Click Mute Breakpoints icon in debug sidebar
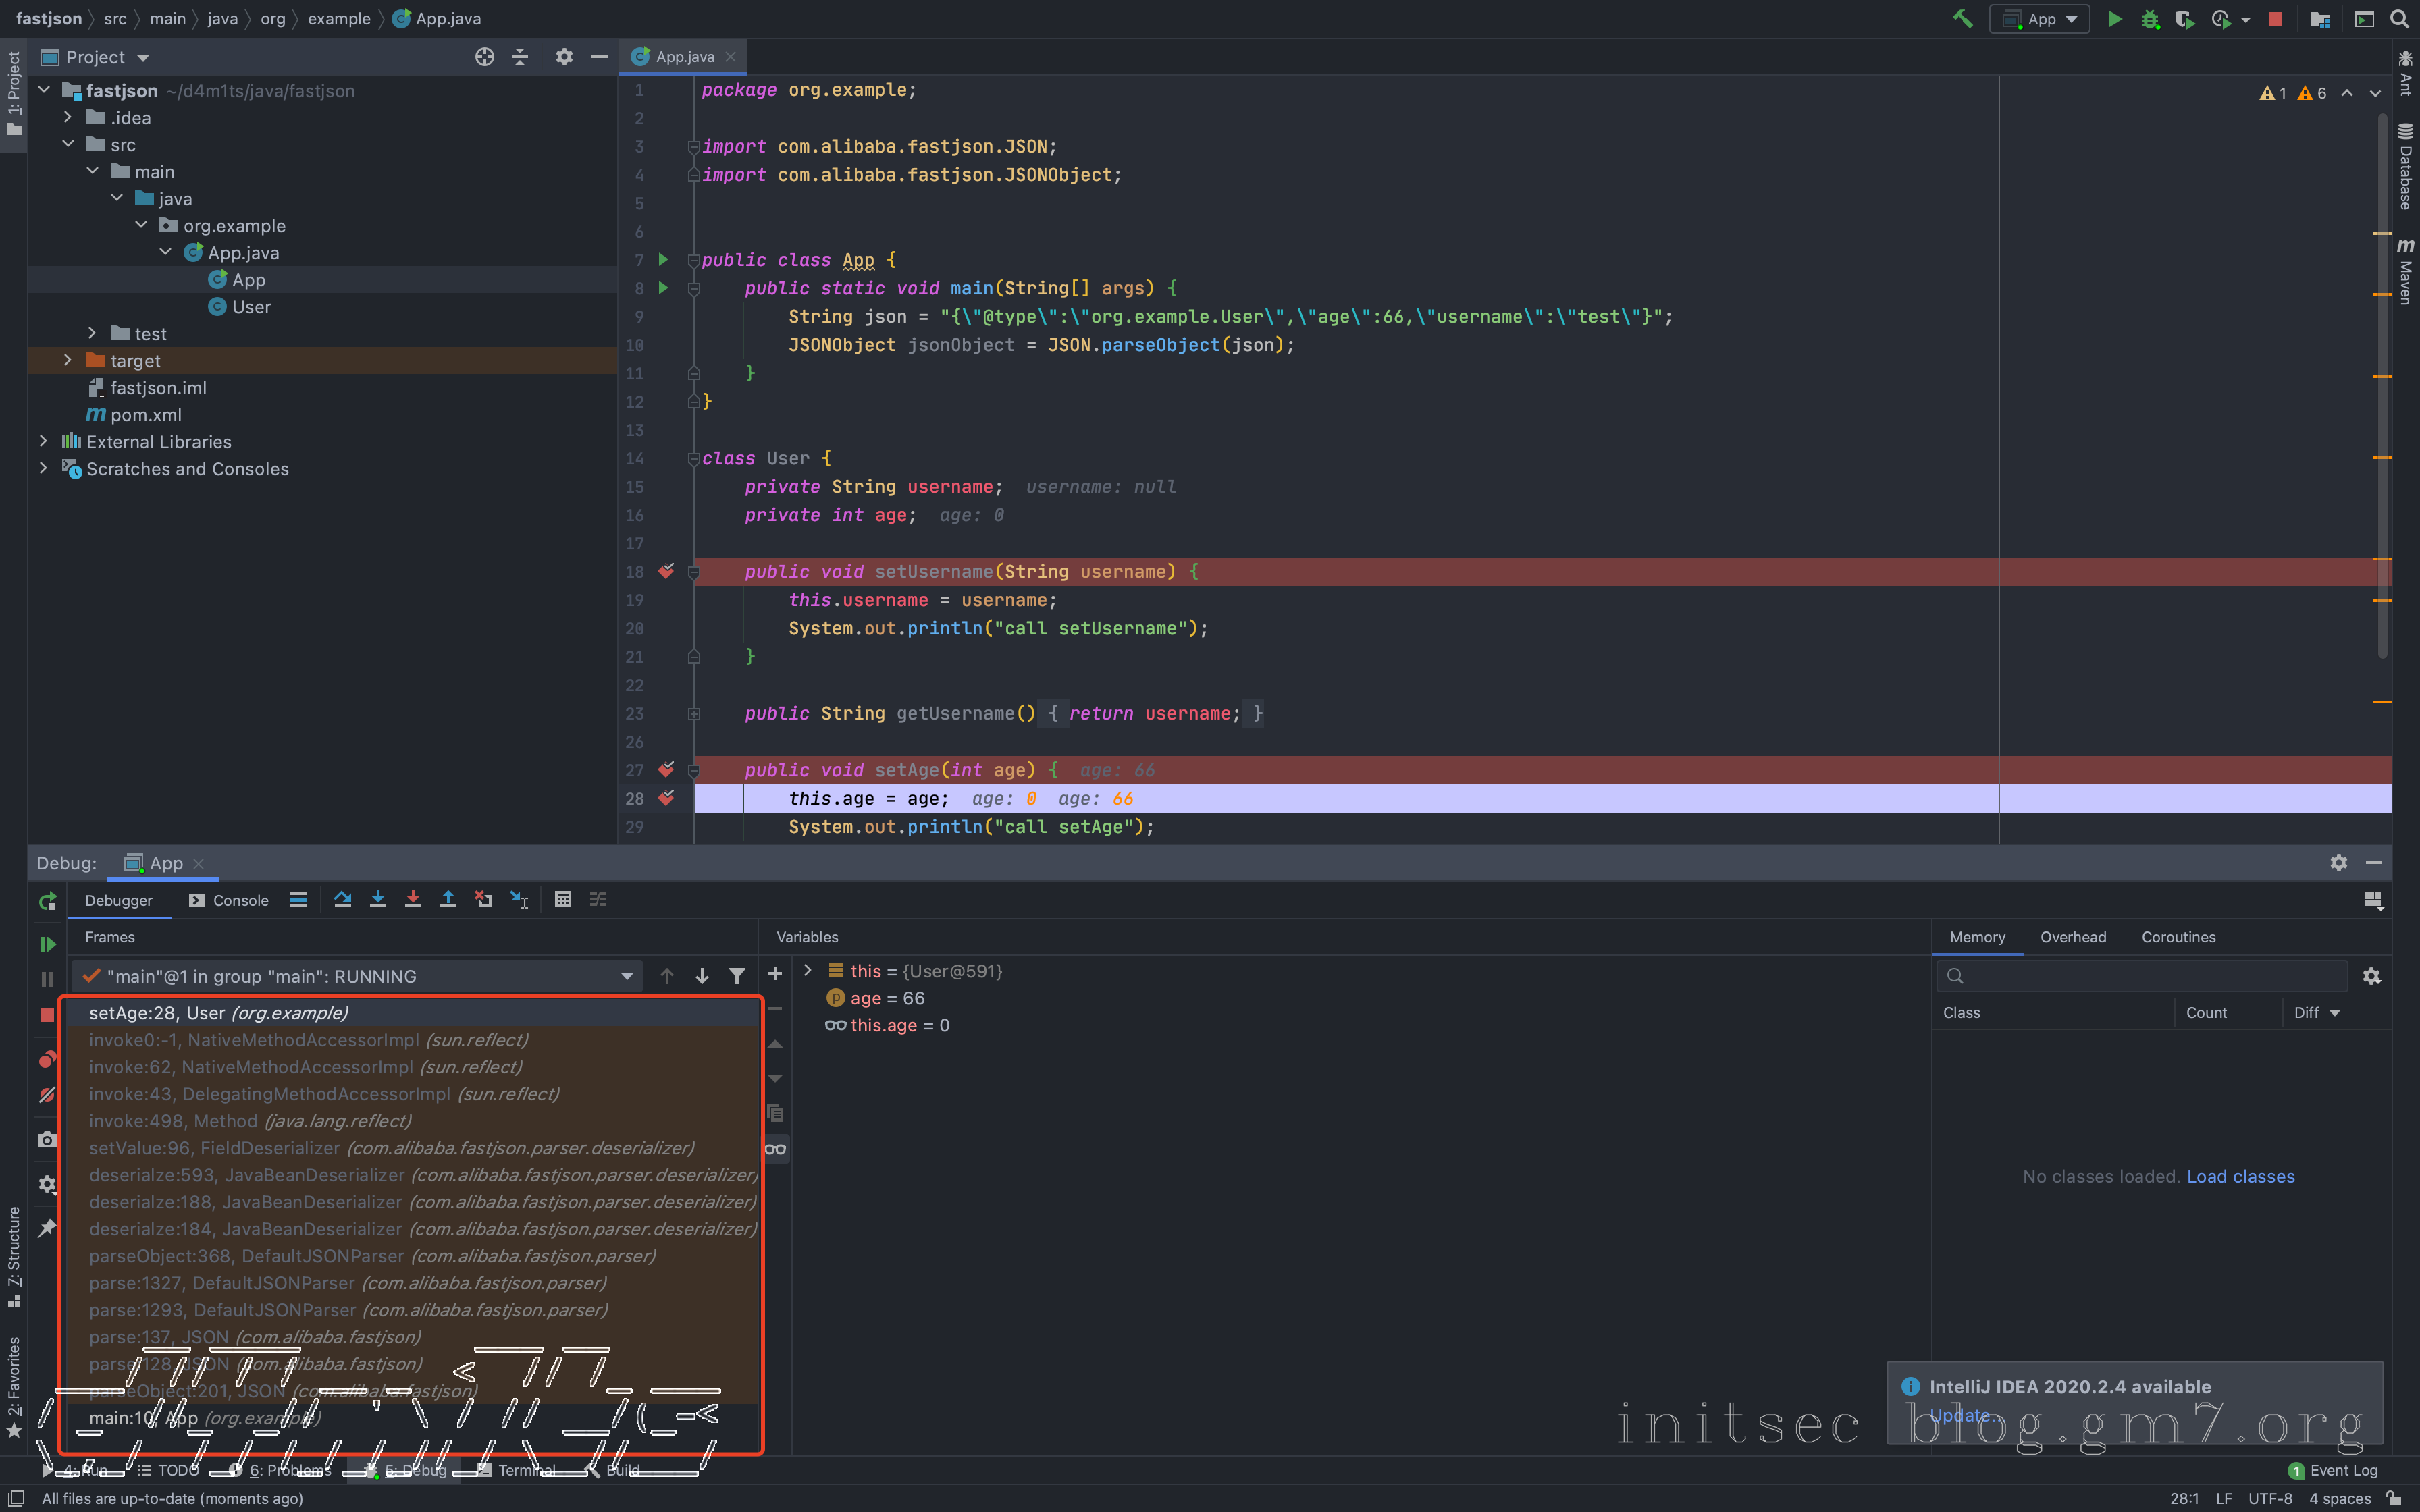 (x=47, y=1095)
